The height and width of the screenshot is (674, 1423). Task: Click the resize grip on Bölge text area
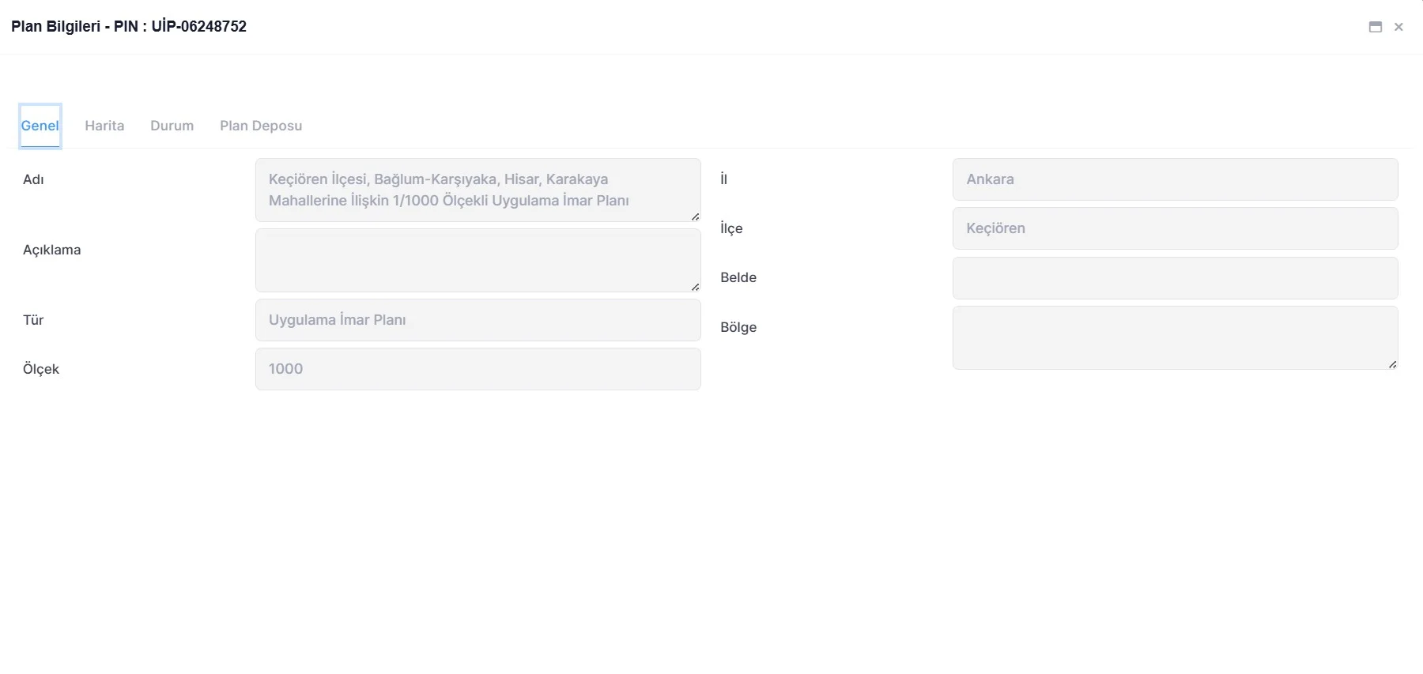[x=1392, y=364]
